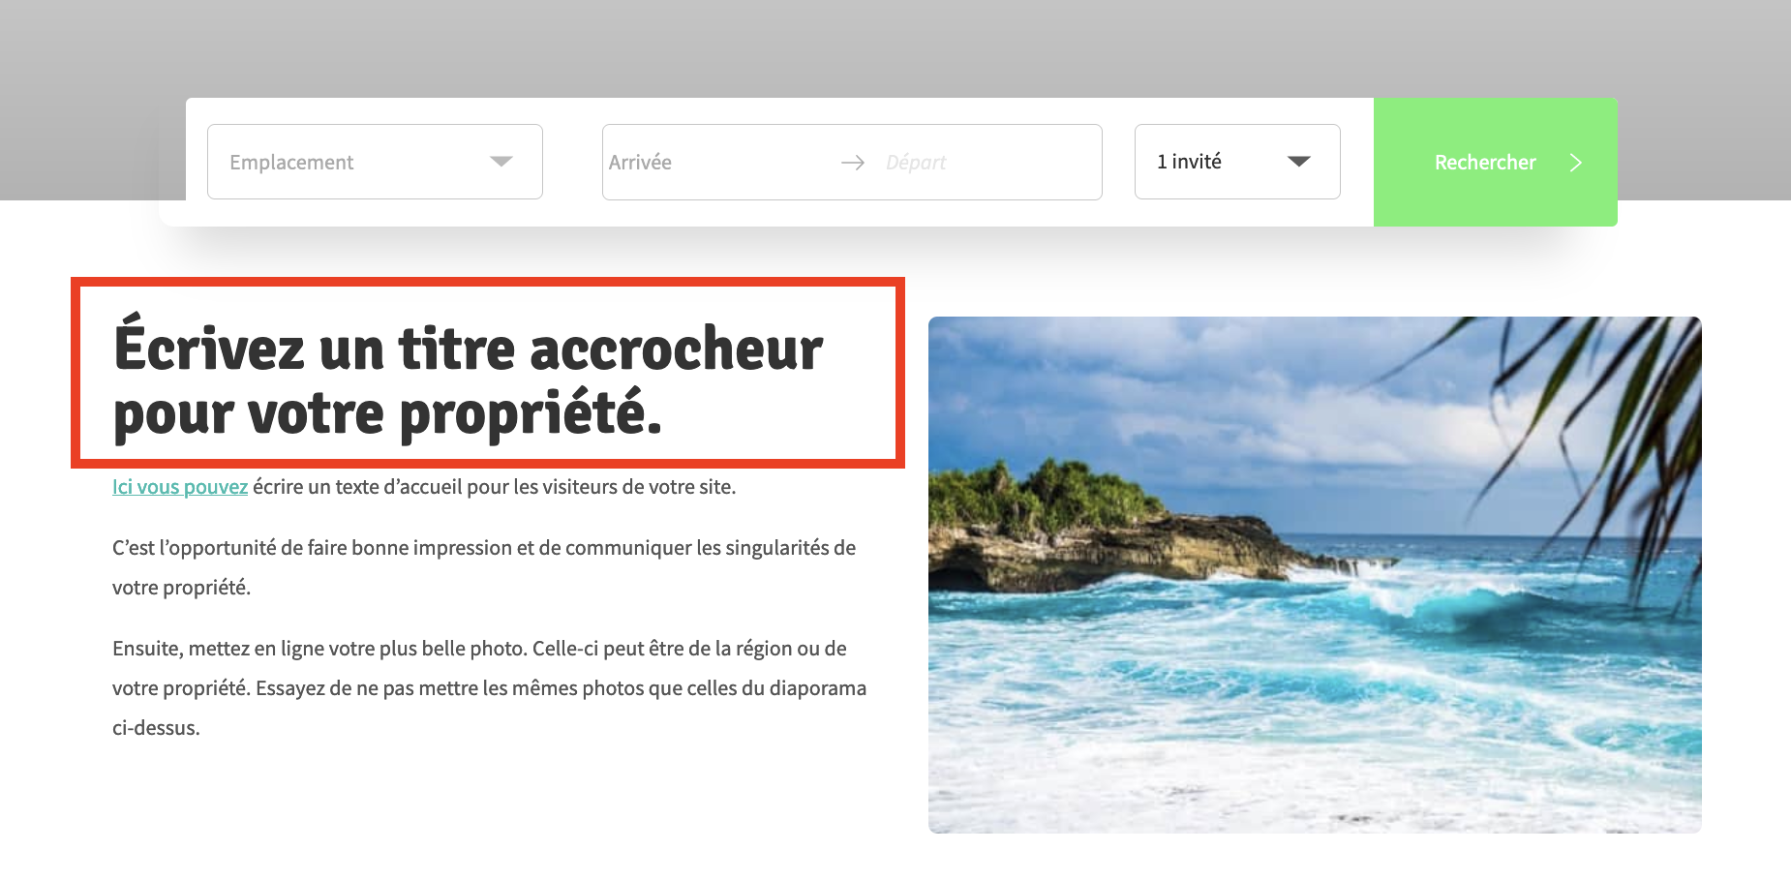Click the gray hero banner above the search bar
The width and height of the screenshot is (1791, 881).
[x=895, y=48]
